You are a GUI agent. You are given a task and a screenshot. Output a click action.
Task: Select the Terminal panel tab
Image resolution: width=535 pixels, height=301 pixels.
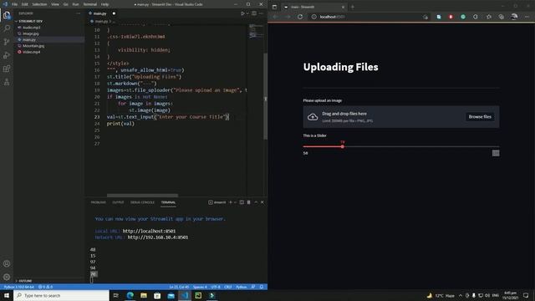pyautogui.click(x=168, y=202)
